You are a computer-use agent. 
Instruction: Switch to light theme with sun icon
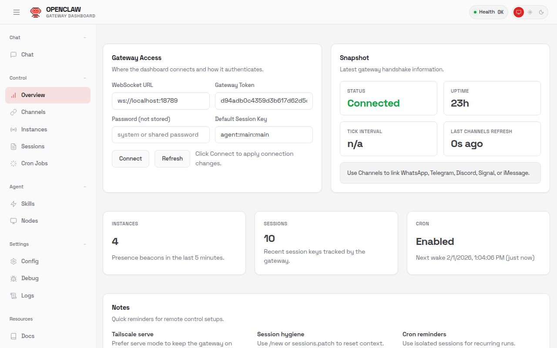coord(530,12)
